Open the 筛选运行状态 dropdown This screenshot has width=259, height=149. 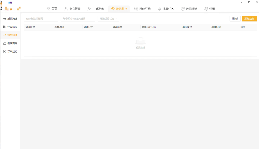pos(108,19)
